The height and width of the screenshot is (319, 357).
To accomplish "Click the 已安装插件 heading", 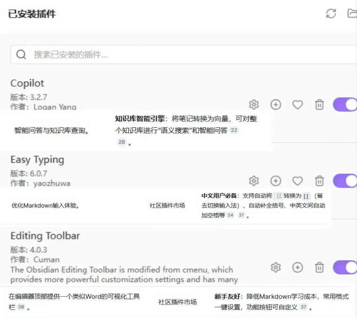I will [32, 14].
